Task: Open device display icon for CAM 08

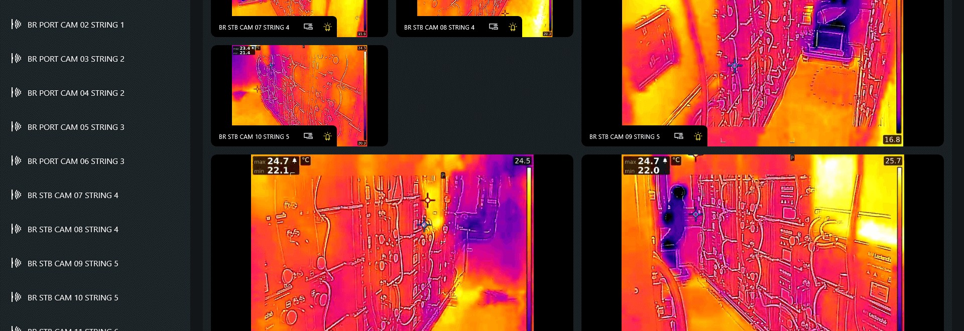Action: [494, 27]
